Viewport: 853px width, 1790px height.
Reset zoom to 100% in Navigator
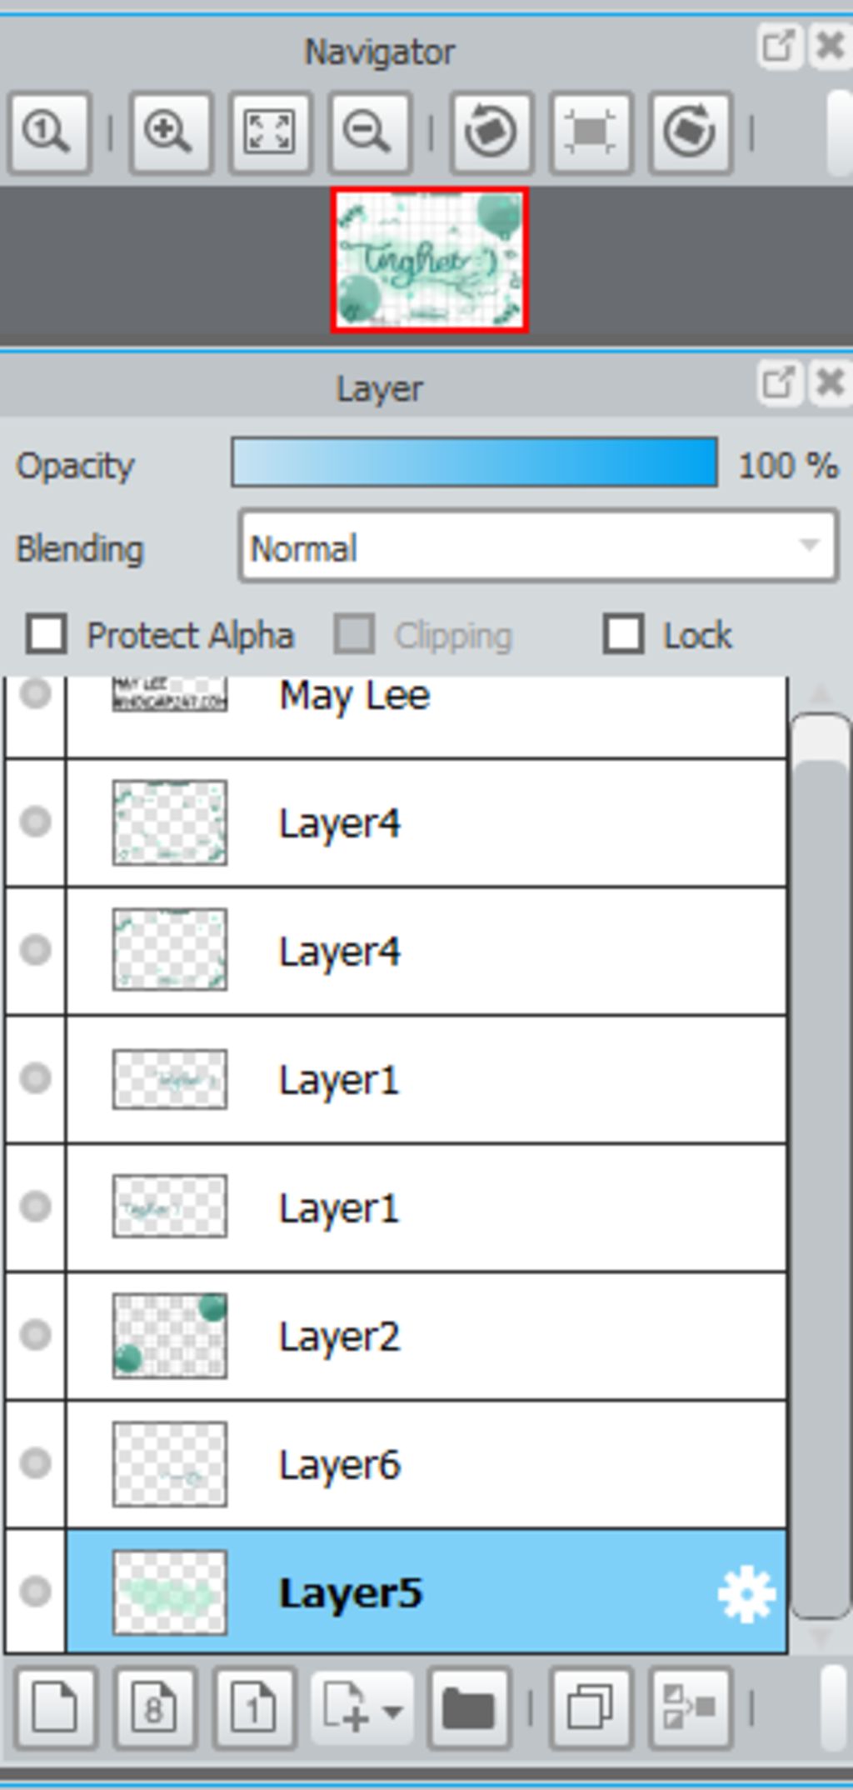point(49,132)
